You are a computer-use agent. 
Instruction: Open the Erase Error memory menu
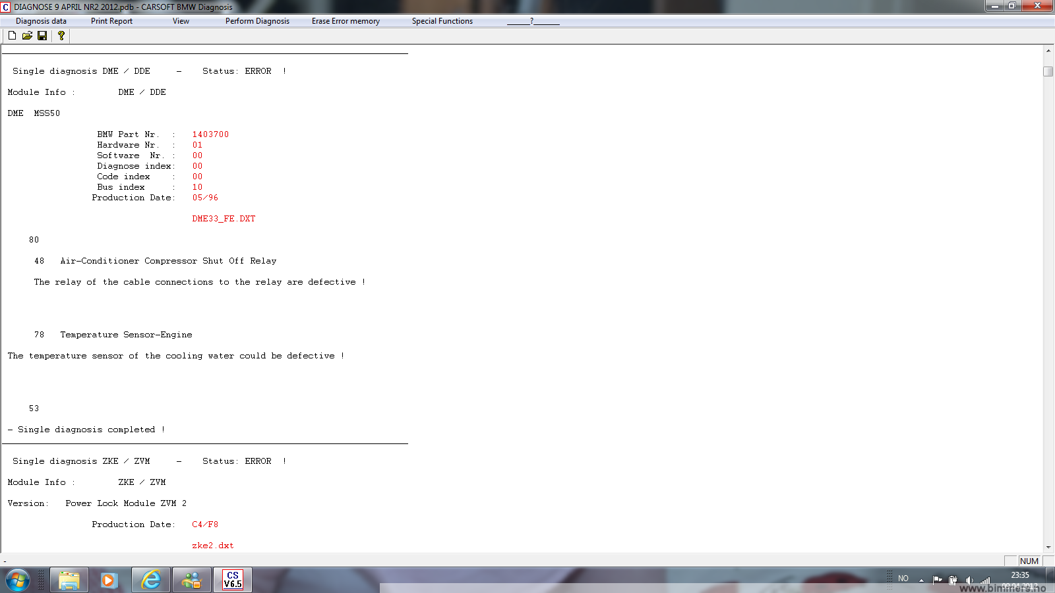pos(346,21)
